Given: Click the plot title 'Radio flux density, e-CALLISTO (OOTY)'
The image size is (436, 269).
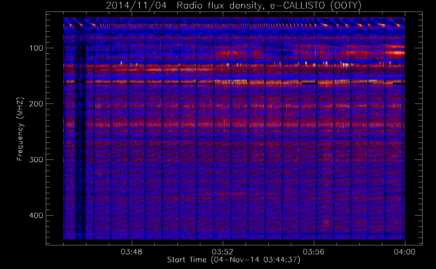Looking at the screenshot, I should click(269, 6).
